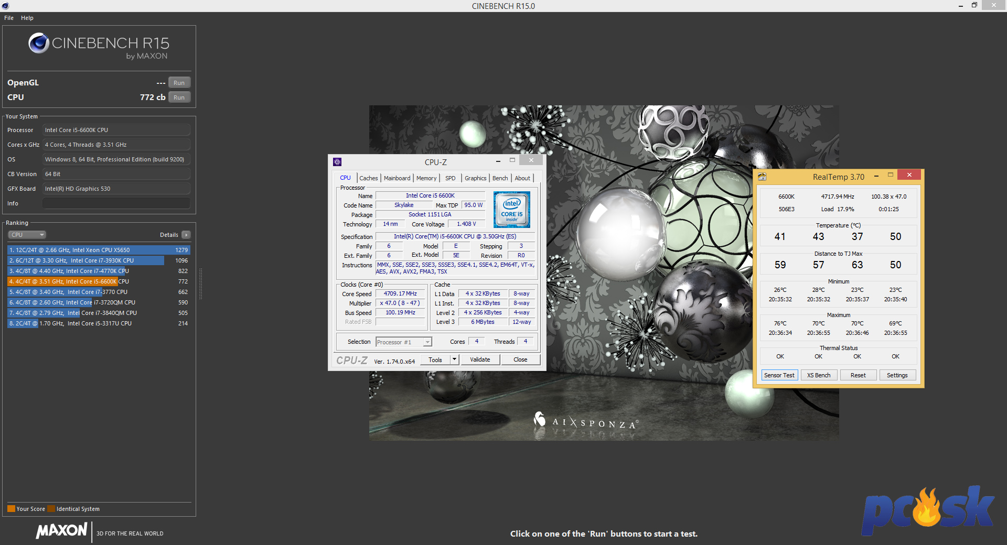Select ranking row Intel Core i7-3840QM CPU
Viewport: 1007px width, 545px height.
99,313
